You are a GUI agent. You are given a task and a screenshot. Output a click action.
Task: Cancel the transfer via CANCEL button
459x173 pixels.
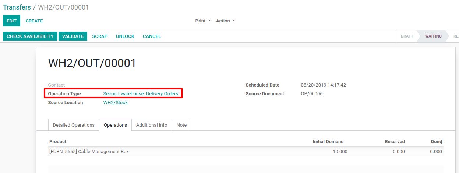tap(152, 36)
